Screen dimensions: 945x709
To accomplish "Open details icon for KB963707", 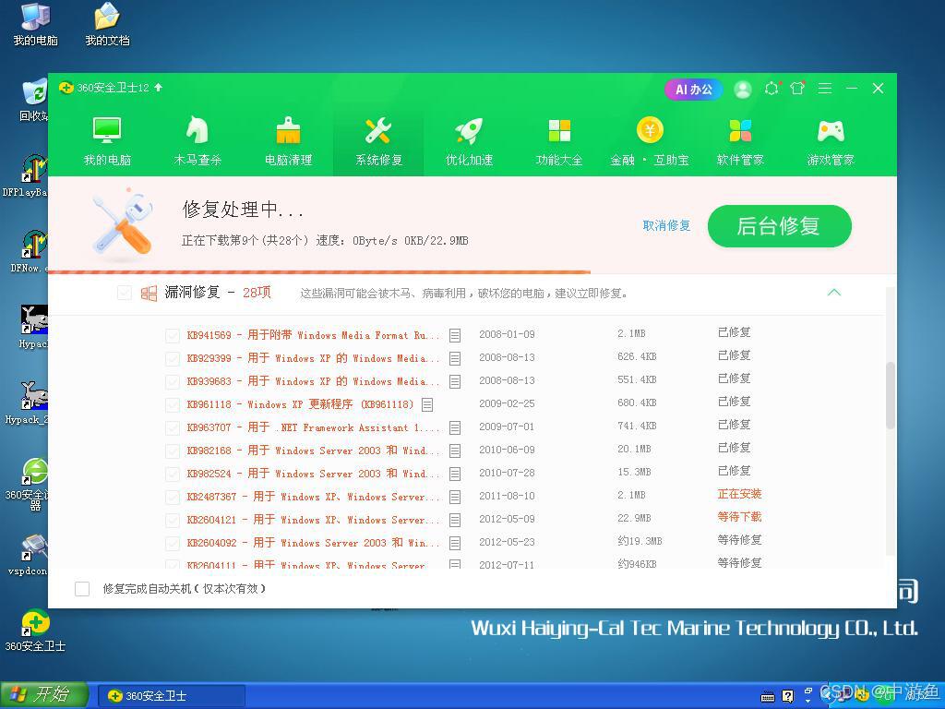I will [455, 427].
